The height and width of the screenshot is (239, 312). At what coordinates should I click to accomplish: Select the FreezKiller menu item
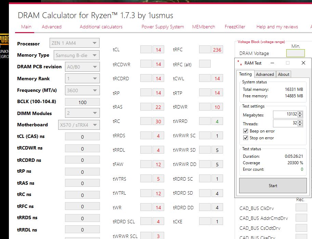tap(235, 27)
